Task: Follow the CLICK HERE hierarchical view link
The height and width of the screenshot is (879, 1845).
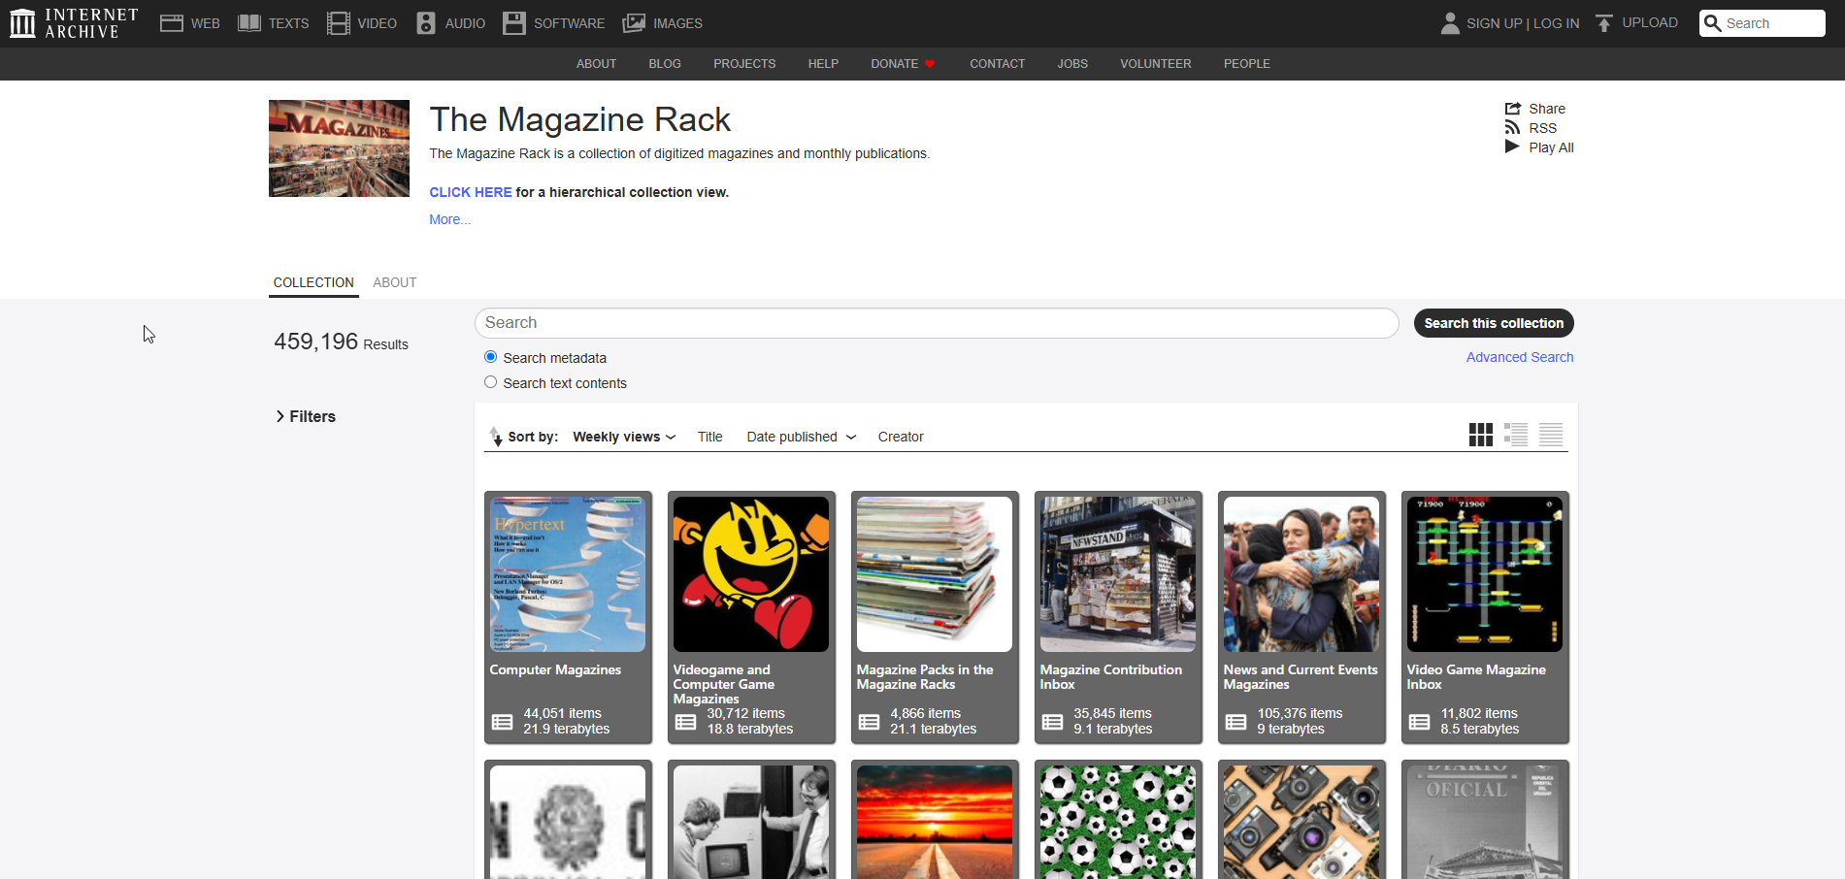Action: click(471, 192)
